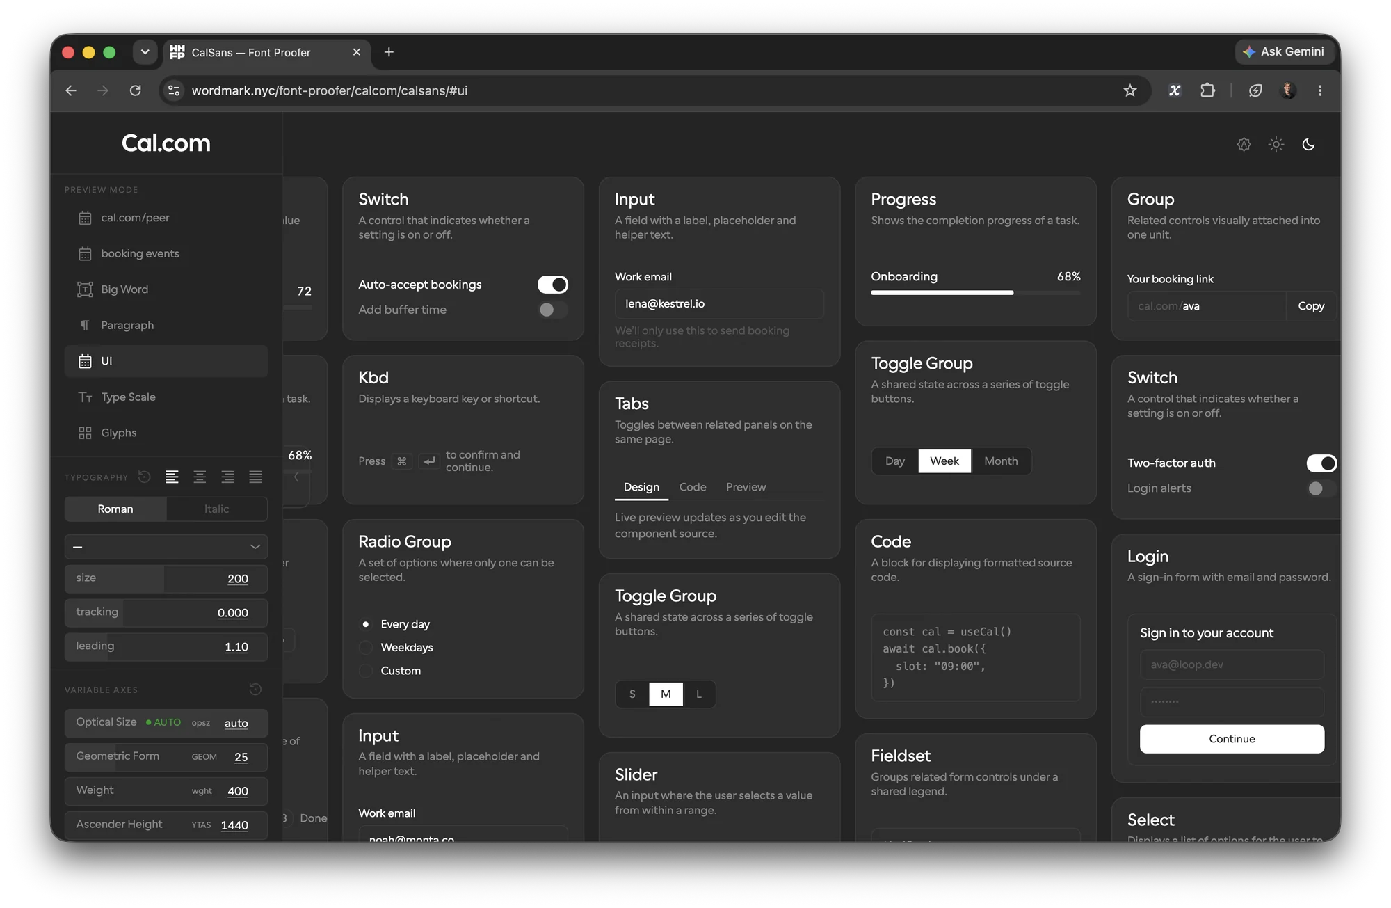Click the Weight axis value 400

click(238, 791)
